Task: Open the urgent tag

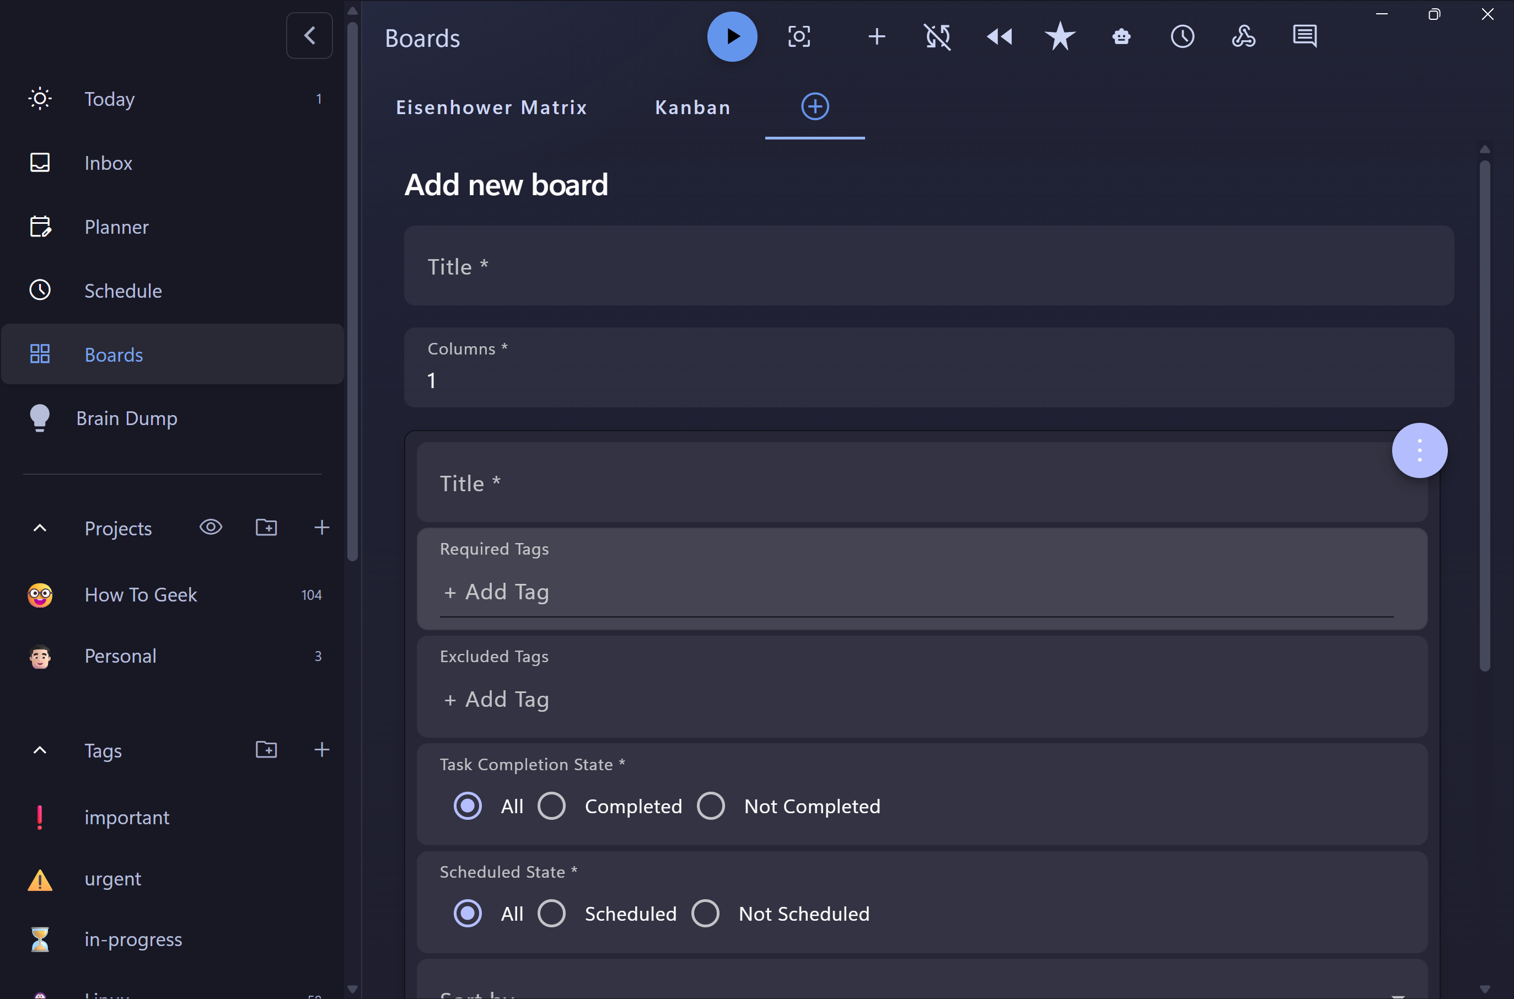Action: pyautogui.click(x=173, y=879)
